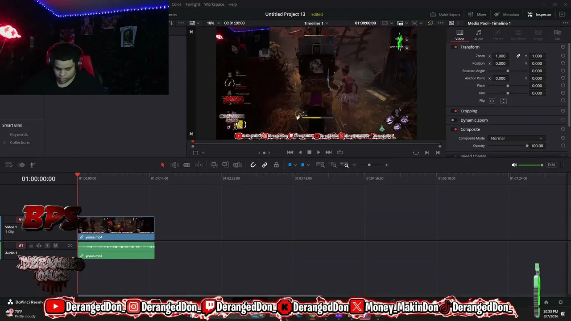The width and height of the screenshot is (571, 321).
Task: Click Quick Export
Action: tap(445, 14)
